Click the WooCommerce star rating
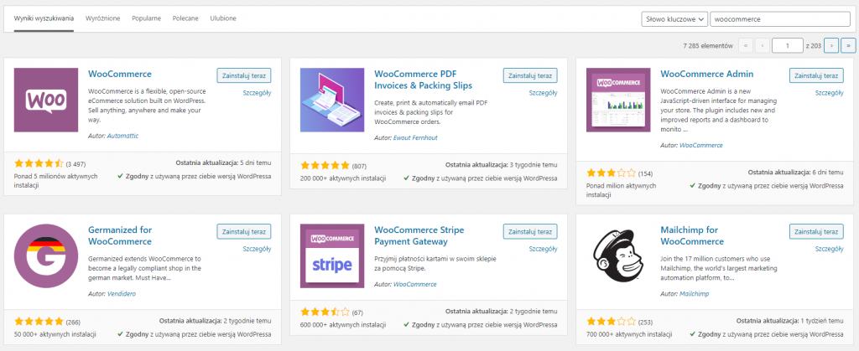This screenshot has height=351, width=859. 39,163
